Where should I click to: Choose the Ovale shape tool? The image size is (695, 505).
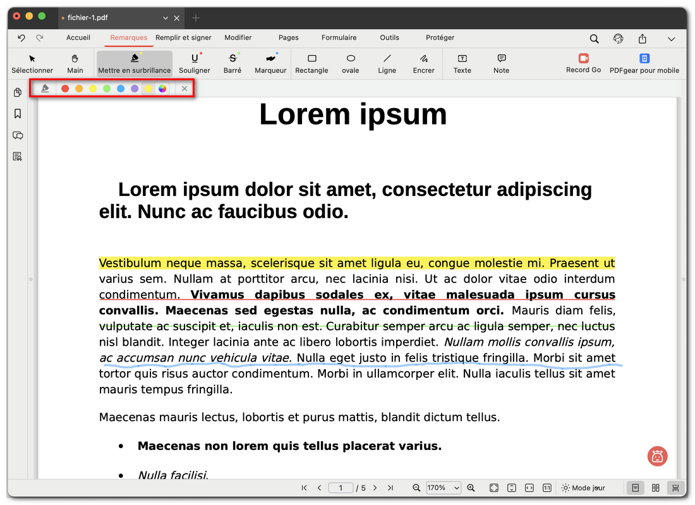click(x=350, y=64)
